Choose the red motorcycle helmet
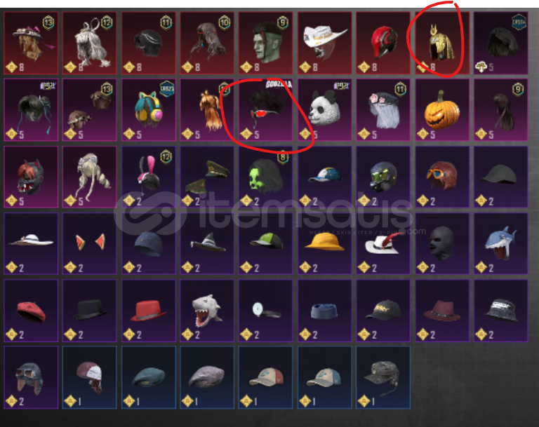This screenshot has width=539, height=427. (x=383, y=43)
